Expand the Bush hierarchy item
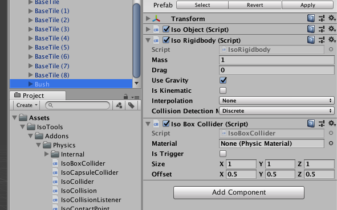337x210 pixels. coord(31,84)
